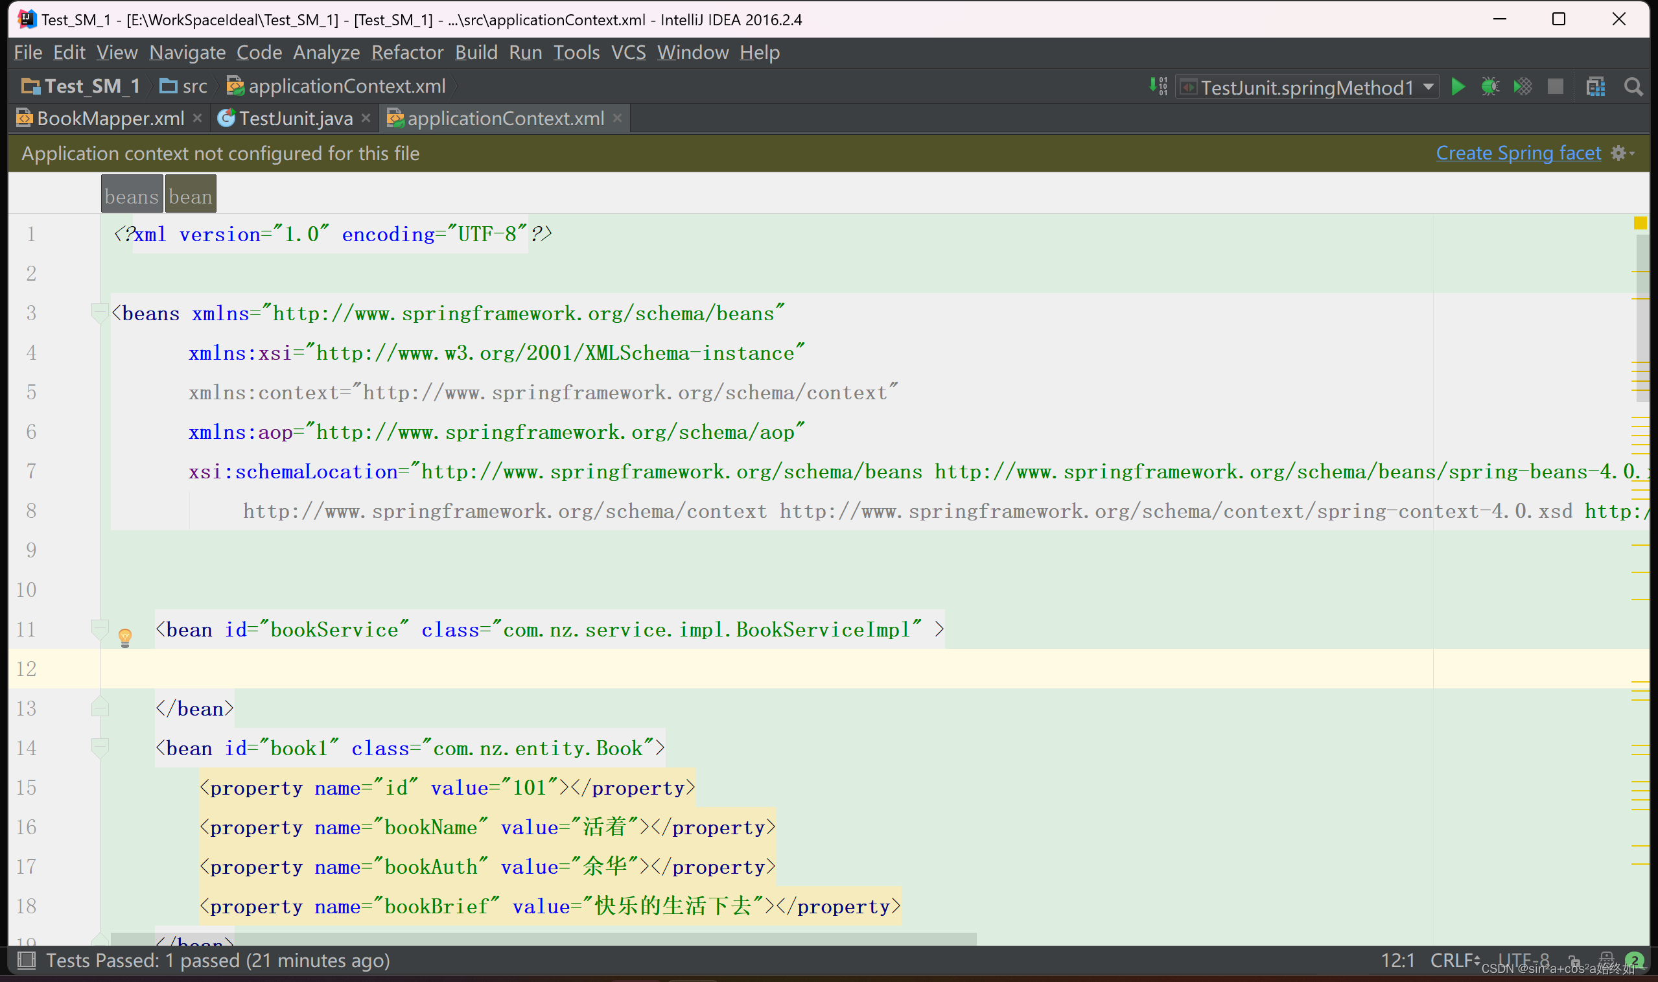Open the CRLF line separator selector
This screenshot has width=1658, height=982.
click(x=1454, y=961)
